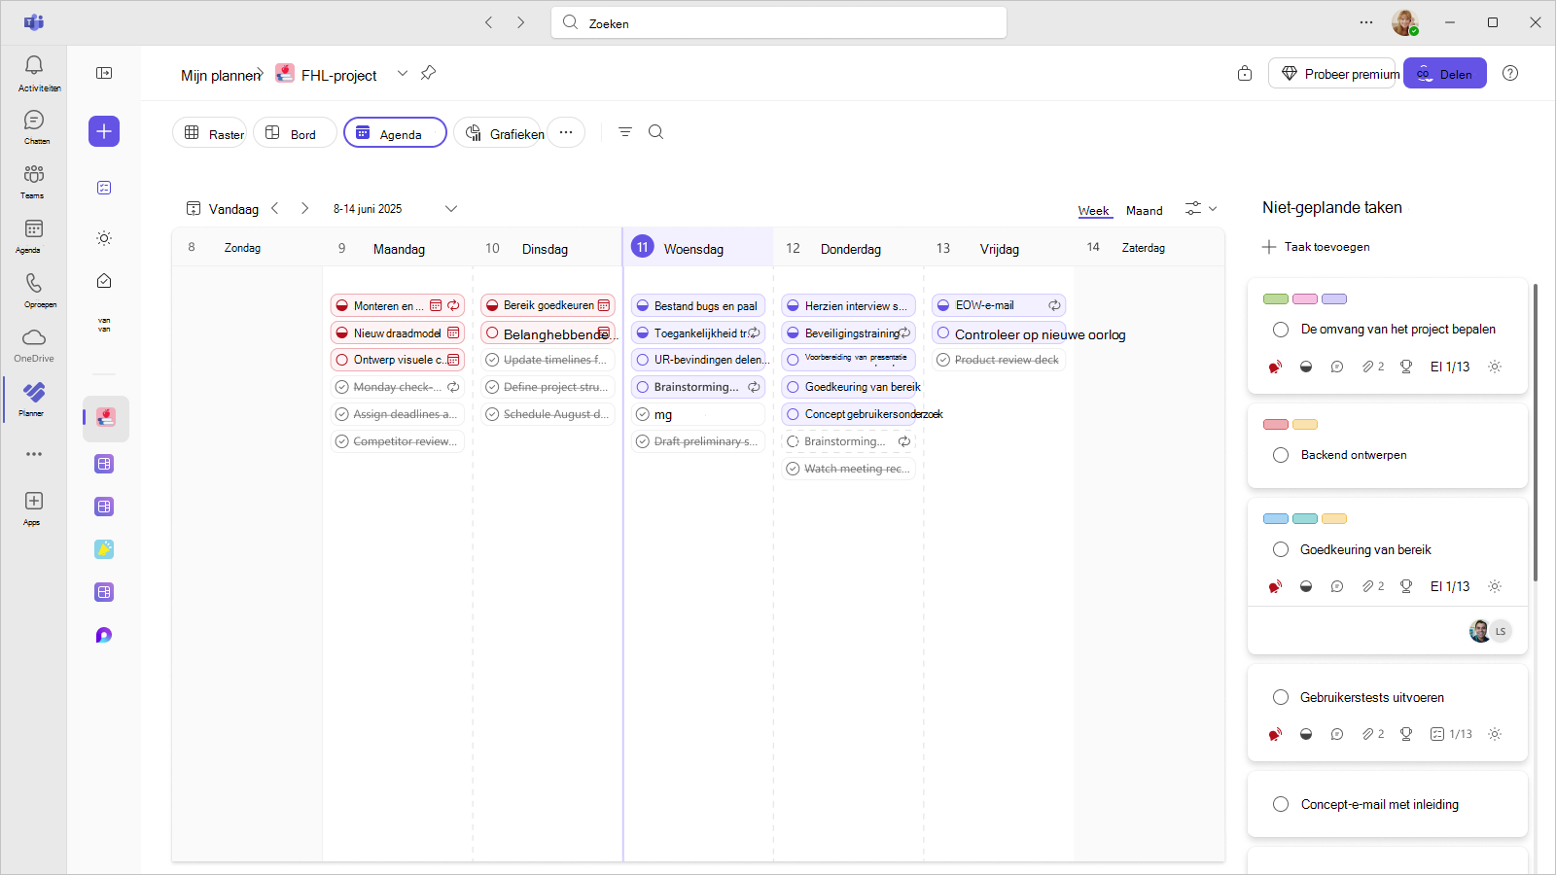Click Taak toevoegen in unscheduled tasks
Viewport: 1556px width, 875px height.
coord(1316,247)
